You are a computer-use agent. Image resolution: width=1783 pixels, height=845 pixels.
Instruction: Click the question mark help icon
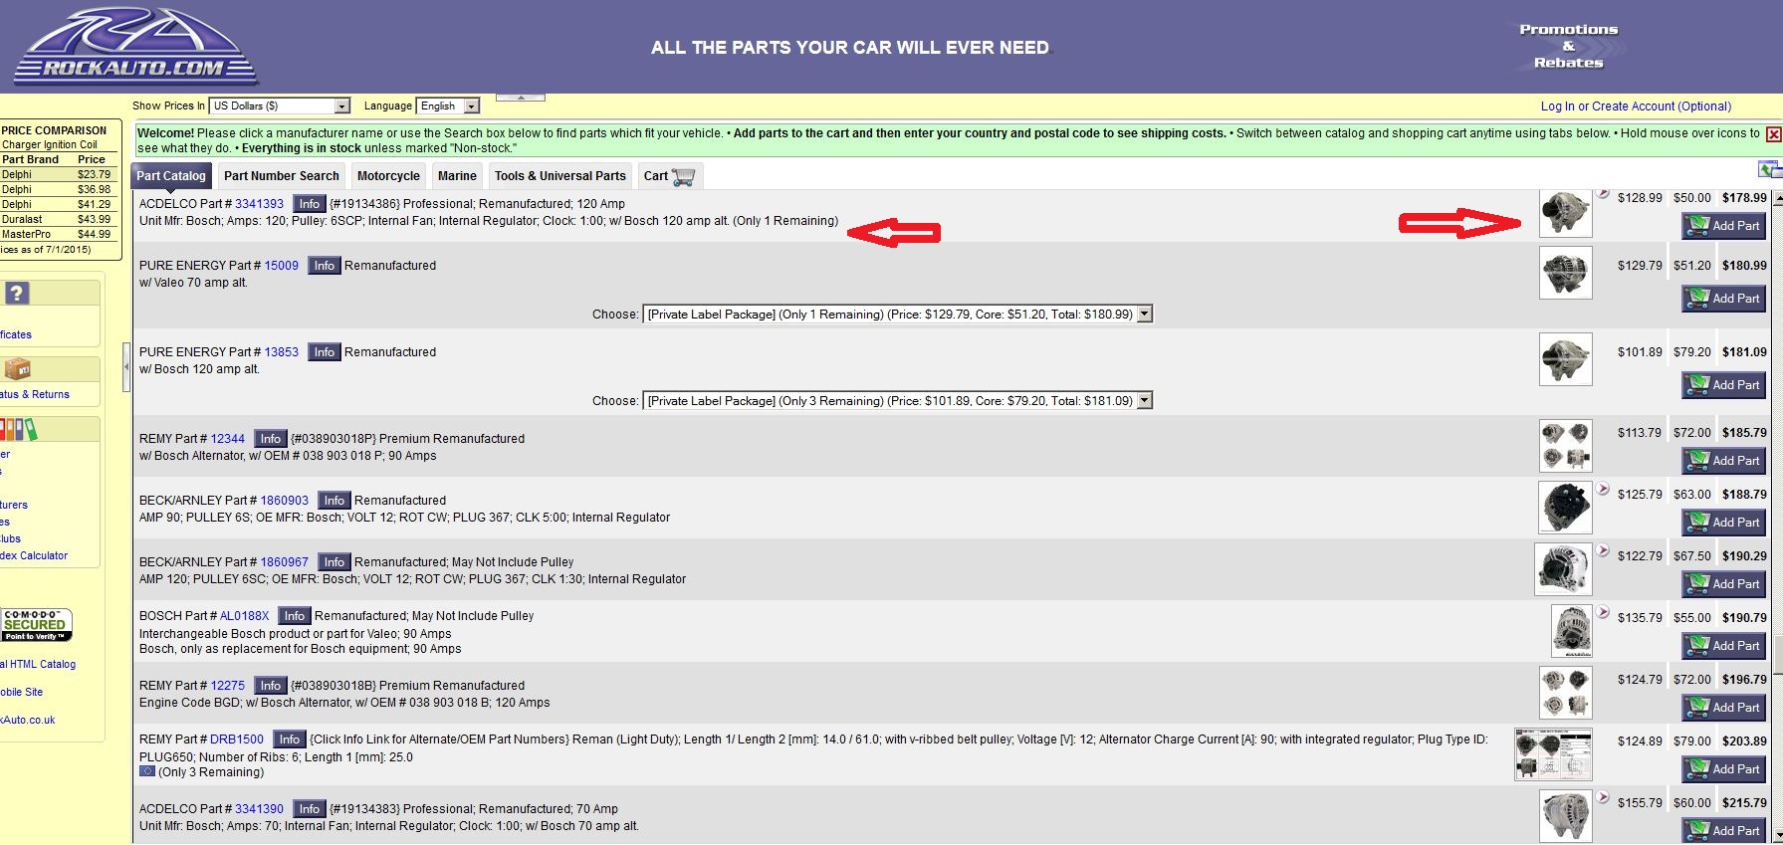[x=17, y=293]
